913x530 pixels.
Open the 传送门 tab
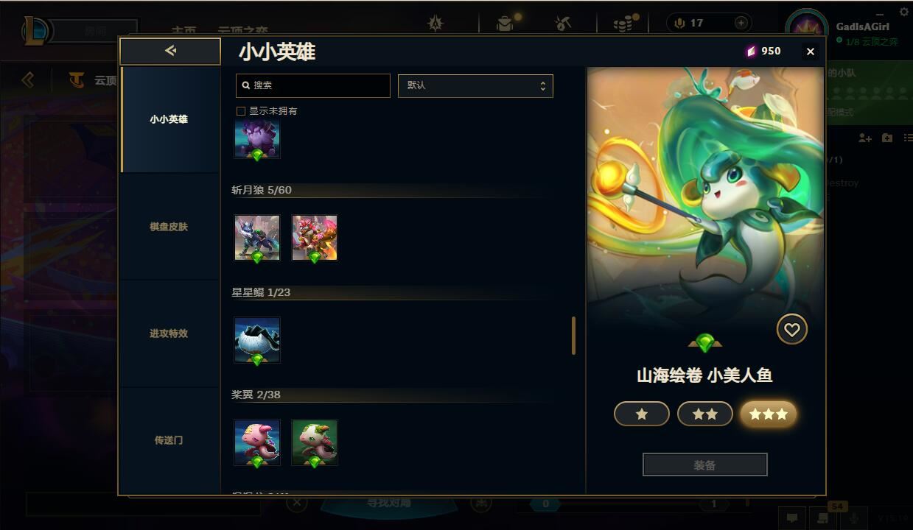[x=169, y=440]
